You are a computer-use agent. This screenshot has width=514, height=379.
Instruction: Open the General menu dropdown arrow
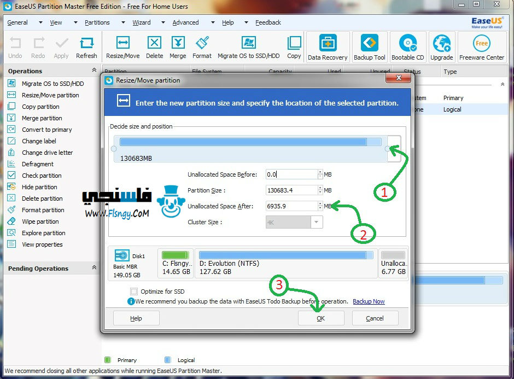(x=40, y=22)
